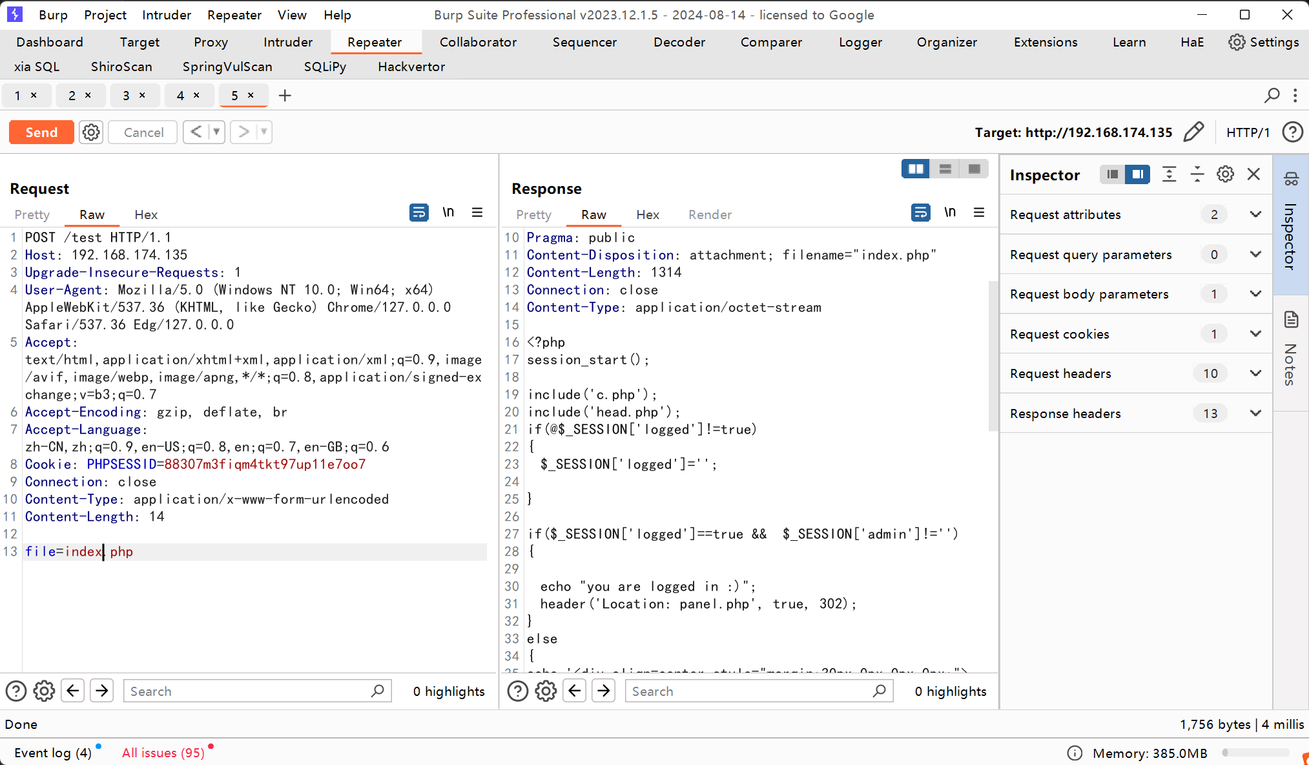1309x765 pixels.
Task: Toggle word wrap in Response panel
Action: (921, 212)
